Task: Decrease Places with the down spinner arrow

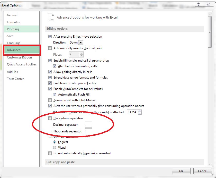Action: pyautogui.click(x=82, y=56)
